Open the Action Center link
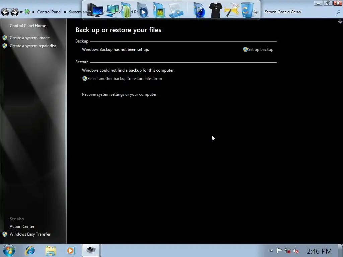 (x=22, y=227)
